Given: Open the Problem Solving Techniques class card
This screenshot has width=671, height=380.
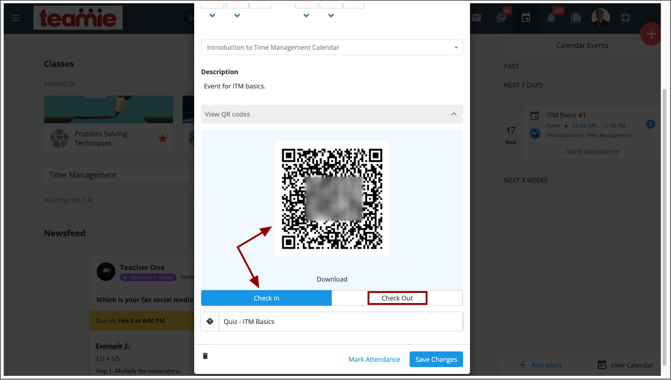Looking at the screenshot, I should tap(108, 124).
